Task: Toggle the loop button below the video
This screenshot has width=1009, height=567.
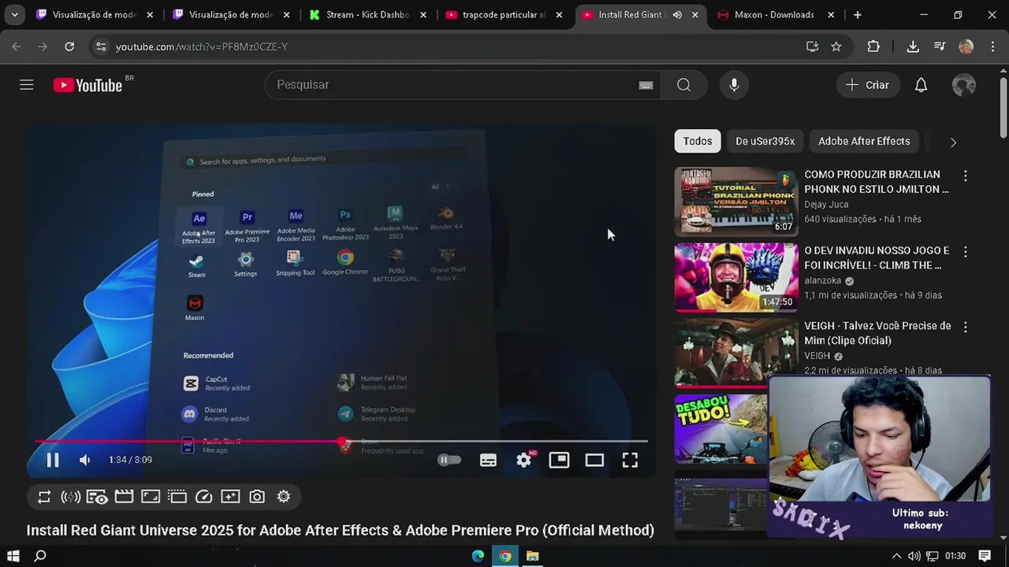Action: [44, 497]
